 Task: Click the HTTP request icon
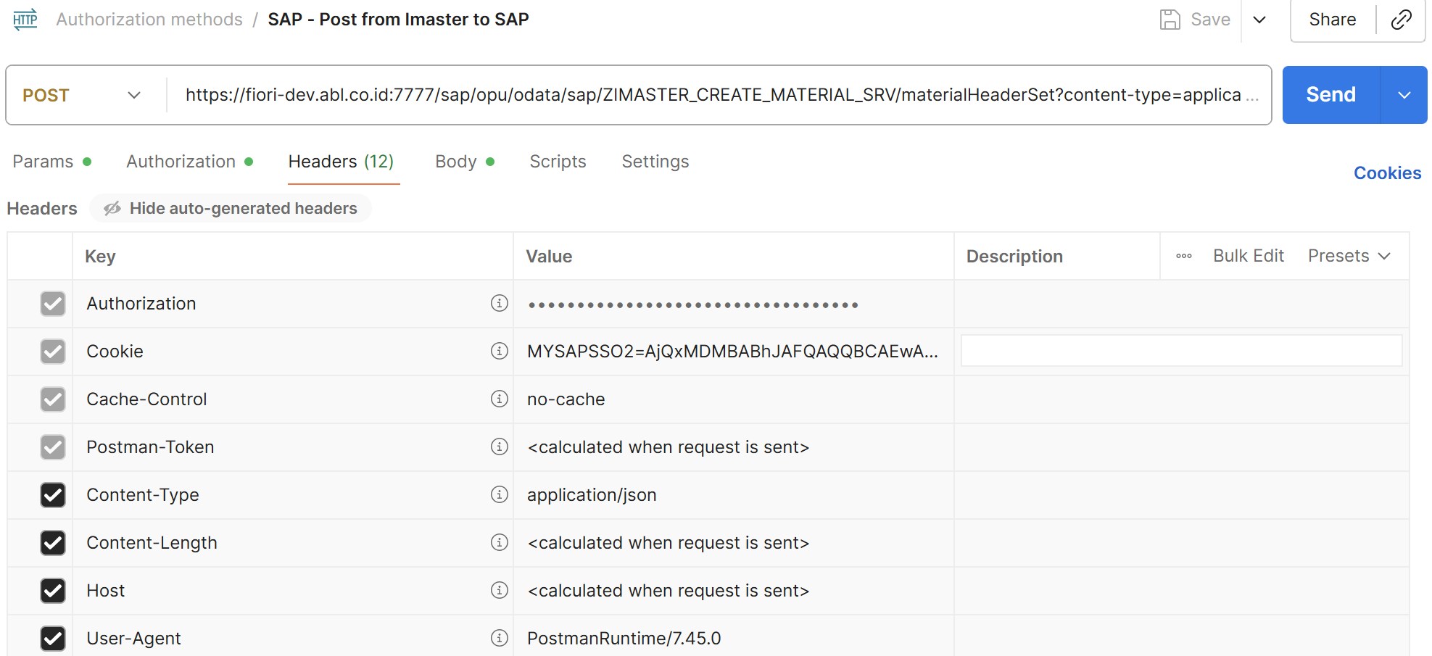coord(25,20)
